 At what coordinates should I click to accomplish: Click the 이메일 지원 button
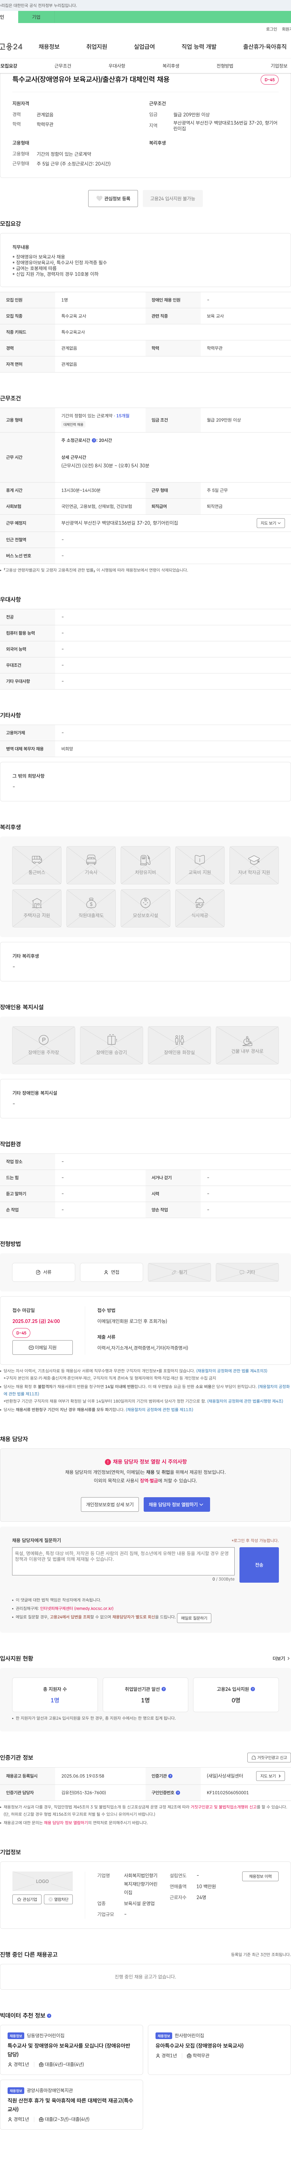(x=43, y=1347)
